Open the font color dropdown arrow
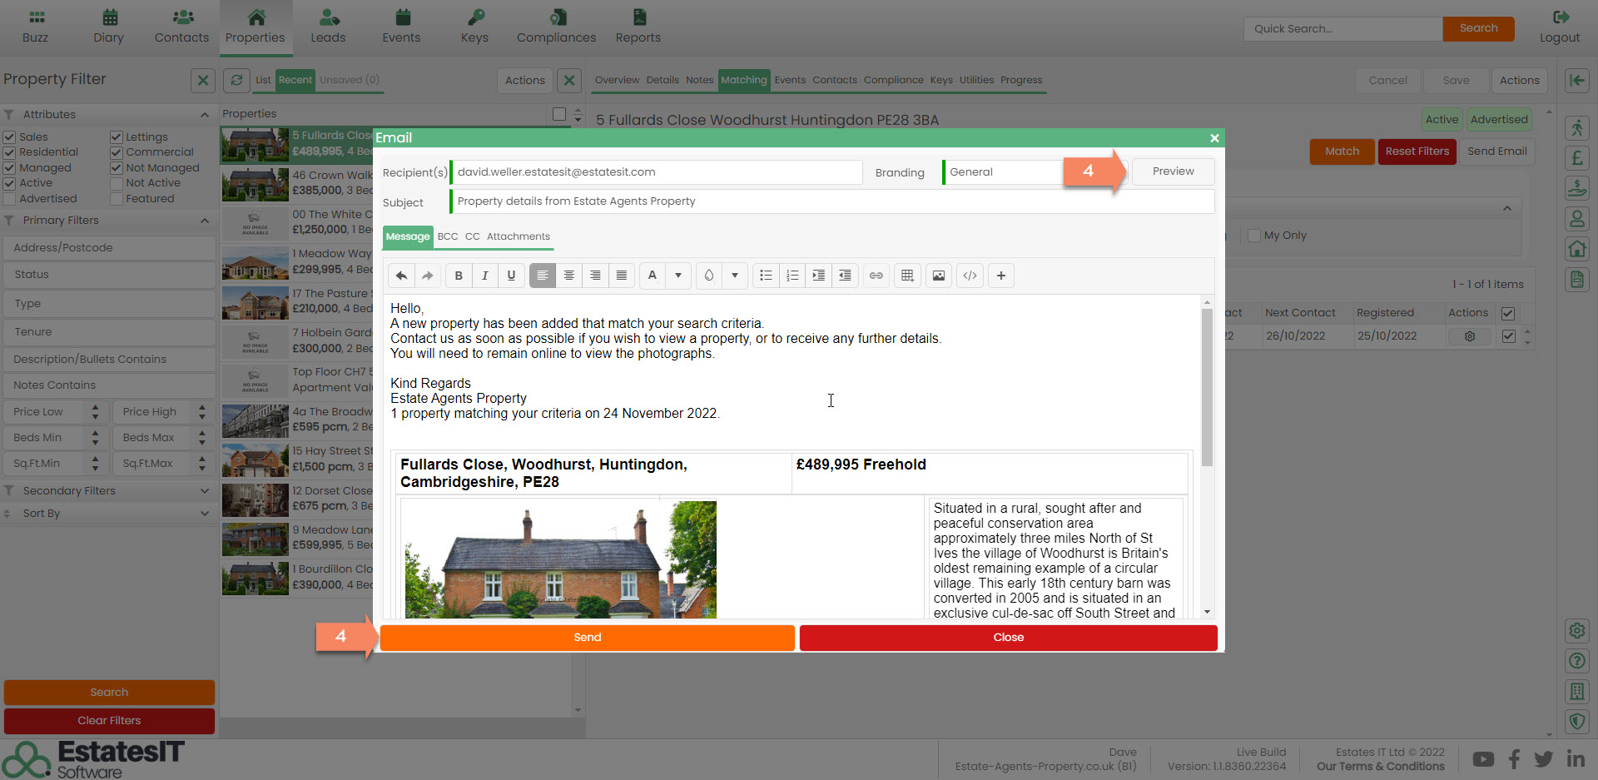Image resolution: width=1598 pixels, height=780 pixels. click(x=678, y=276)
